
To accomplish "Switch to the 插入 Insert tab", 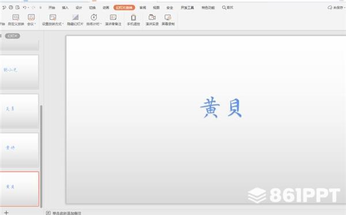I will [x=65, y=7].
